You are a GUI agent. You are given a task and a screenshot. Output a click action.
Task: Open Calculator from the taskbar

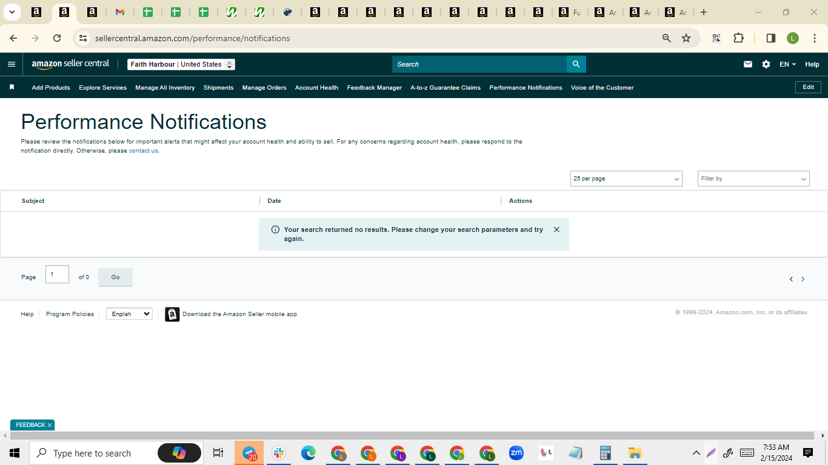pos(605,453)
